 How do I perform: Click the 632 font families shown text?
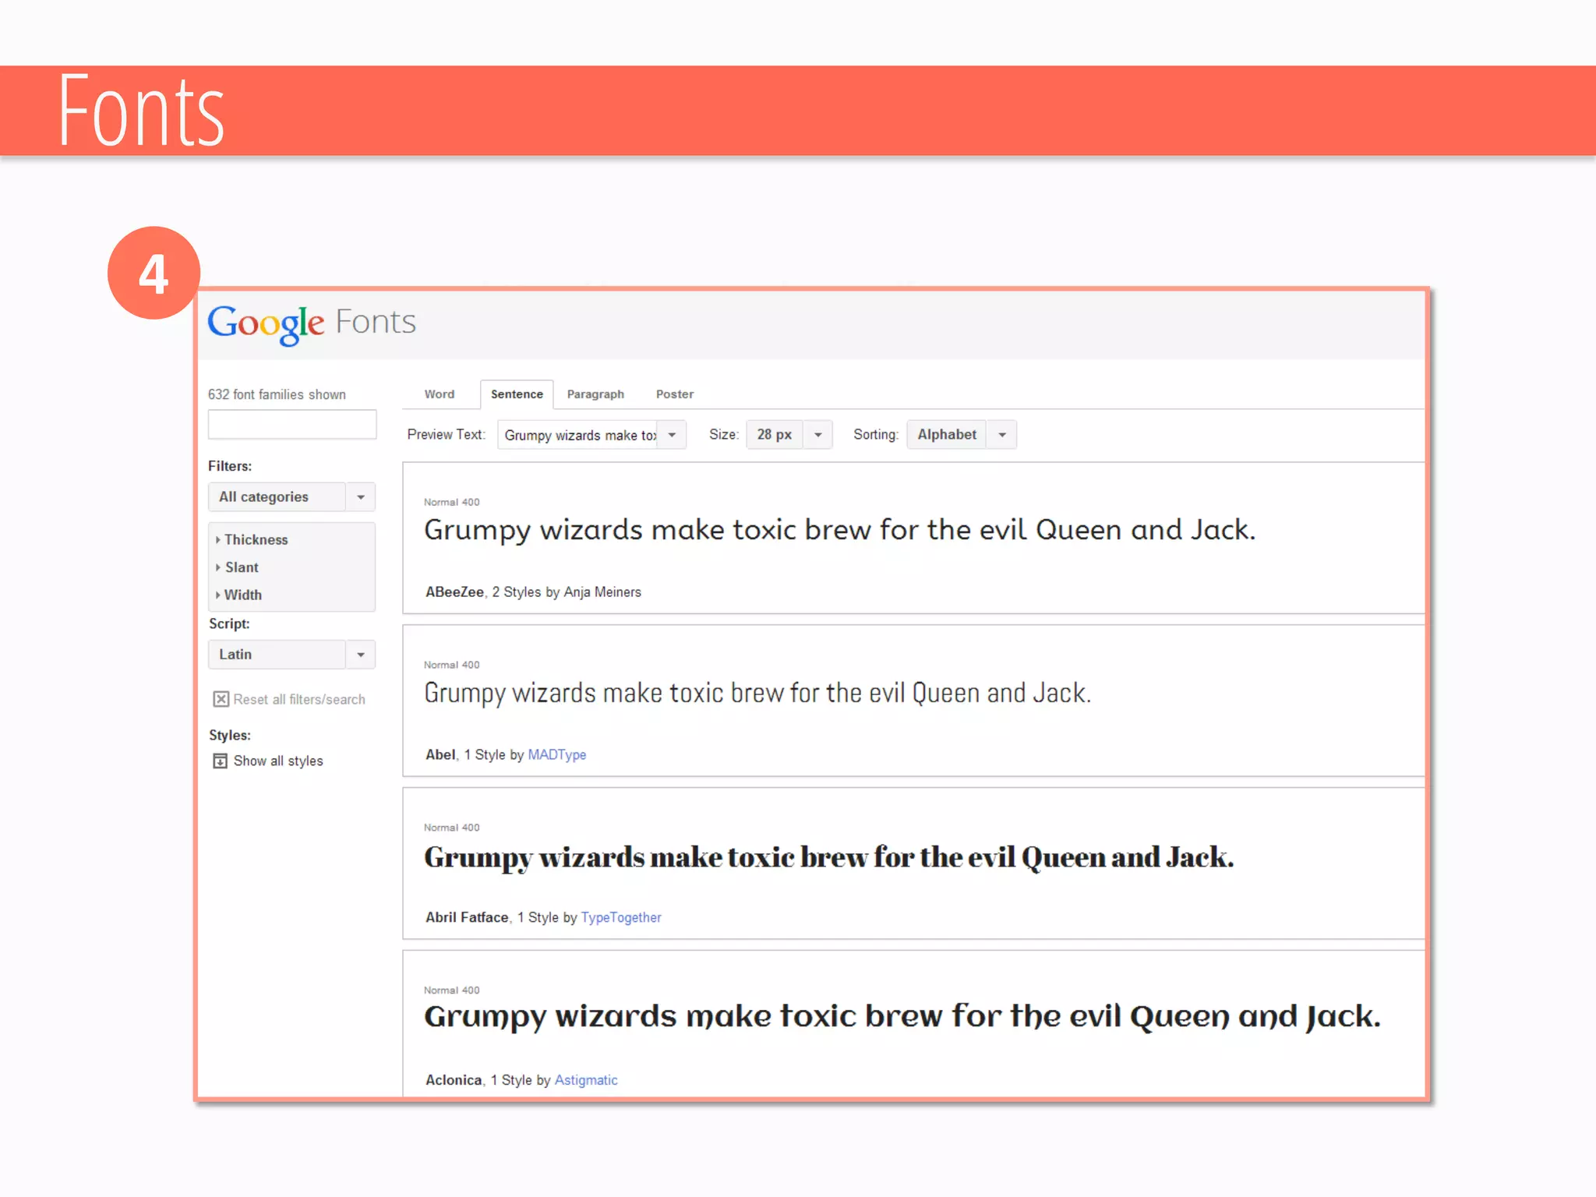277,394
